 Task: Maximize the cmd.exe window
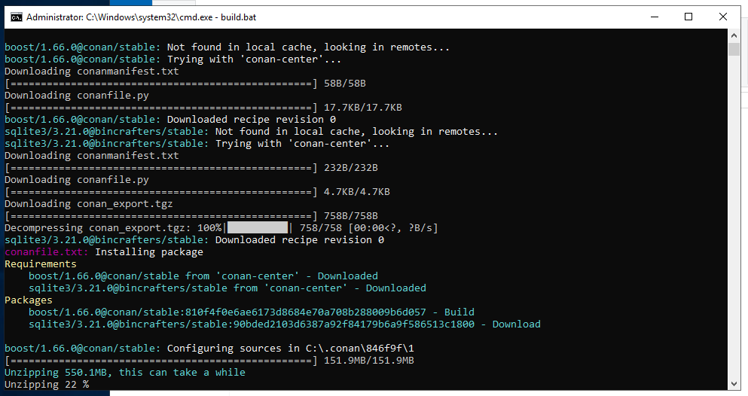[688, 17]
